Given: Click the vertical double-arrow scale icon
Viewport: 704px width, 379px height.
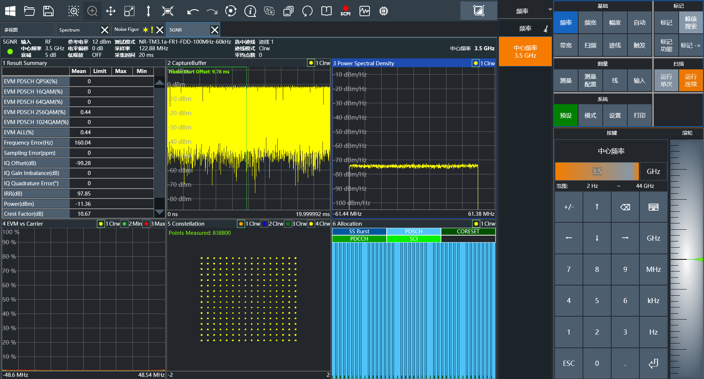Looking at the screenshot, I should [x=148, y=11].
